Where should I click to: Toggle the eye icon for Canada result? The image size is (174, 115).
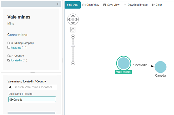[11, 100]
